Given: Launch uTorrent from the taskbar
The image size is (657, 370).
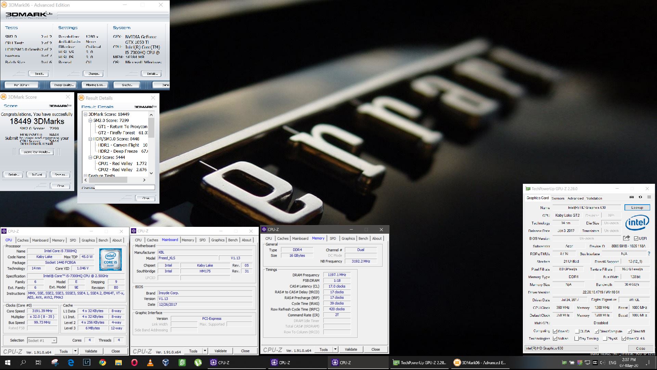Looking at the screenshot, I should pos(198,362).
